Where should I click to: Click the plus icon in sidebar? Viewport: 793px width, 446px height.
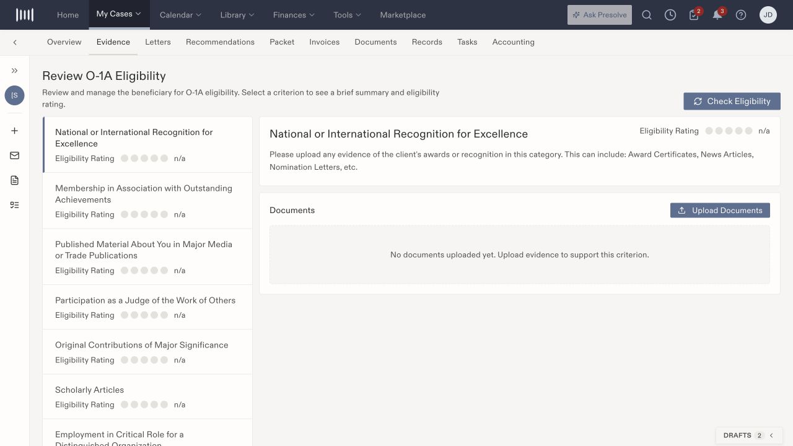click(15, 131)
